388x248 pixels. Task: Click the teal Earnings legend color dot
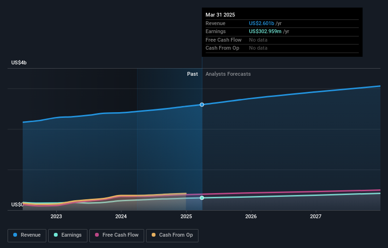coord(56,235)
